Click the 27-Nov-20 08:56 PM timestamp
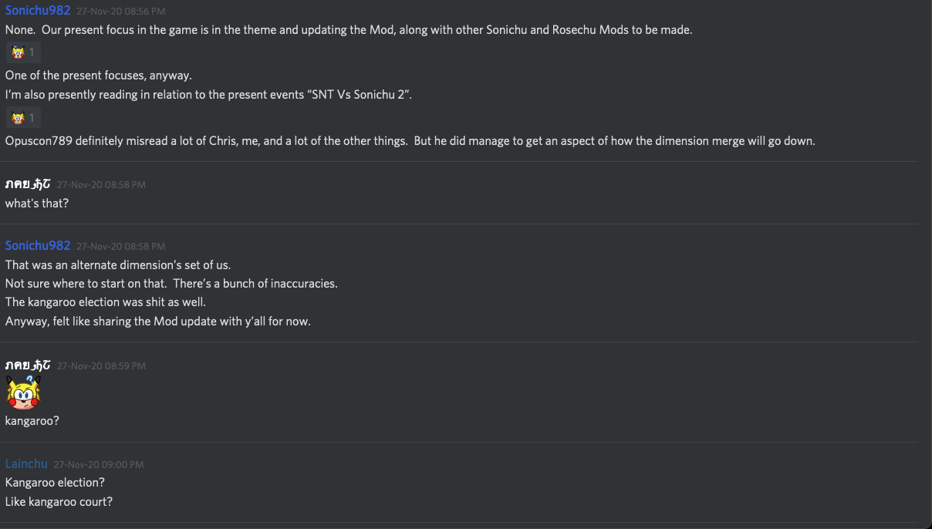Screen dimensions: 932x529 (120, 12)
